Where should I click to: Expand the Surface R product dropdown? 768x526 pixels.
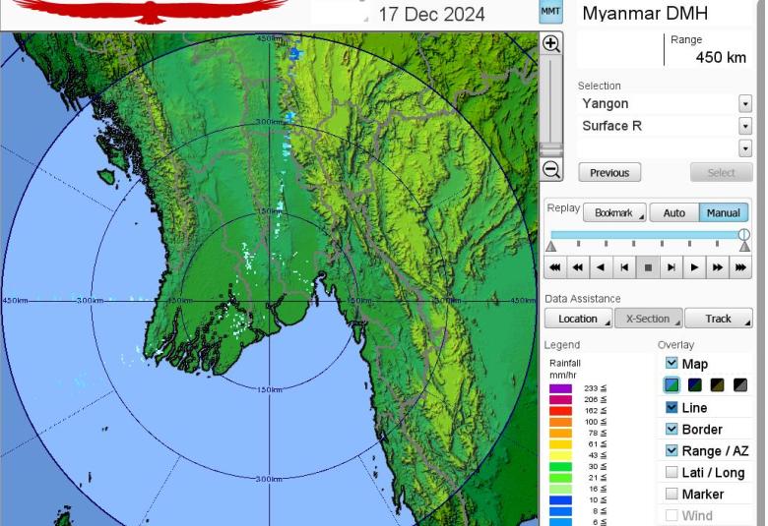click(x=744, y=126)
